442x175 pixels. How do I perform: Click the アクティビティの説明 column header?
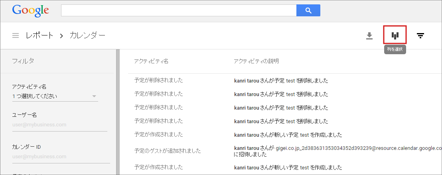256,61
